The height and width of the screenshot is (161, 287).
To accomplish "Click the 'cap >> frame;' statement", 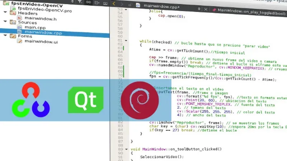I will 164,57.
